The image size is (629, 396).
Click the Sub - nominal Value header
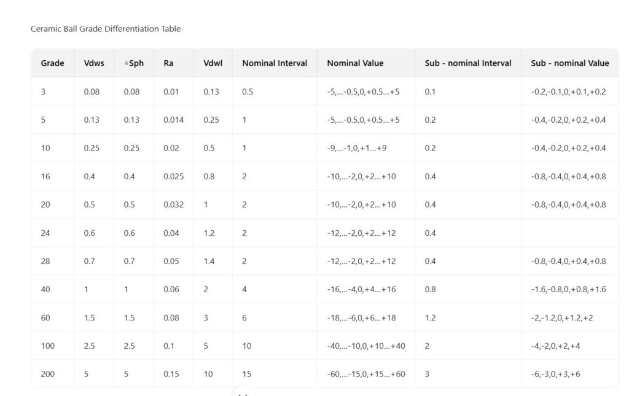coord(569,63)
